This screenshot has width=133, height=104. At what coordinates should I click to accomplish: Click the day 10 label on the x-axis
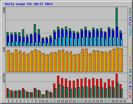tap(43, 101)
